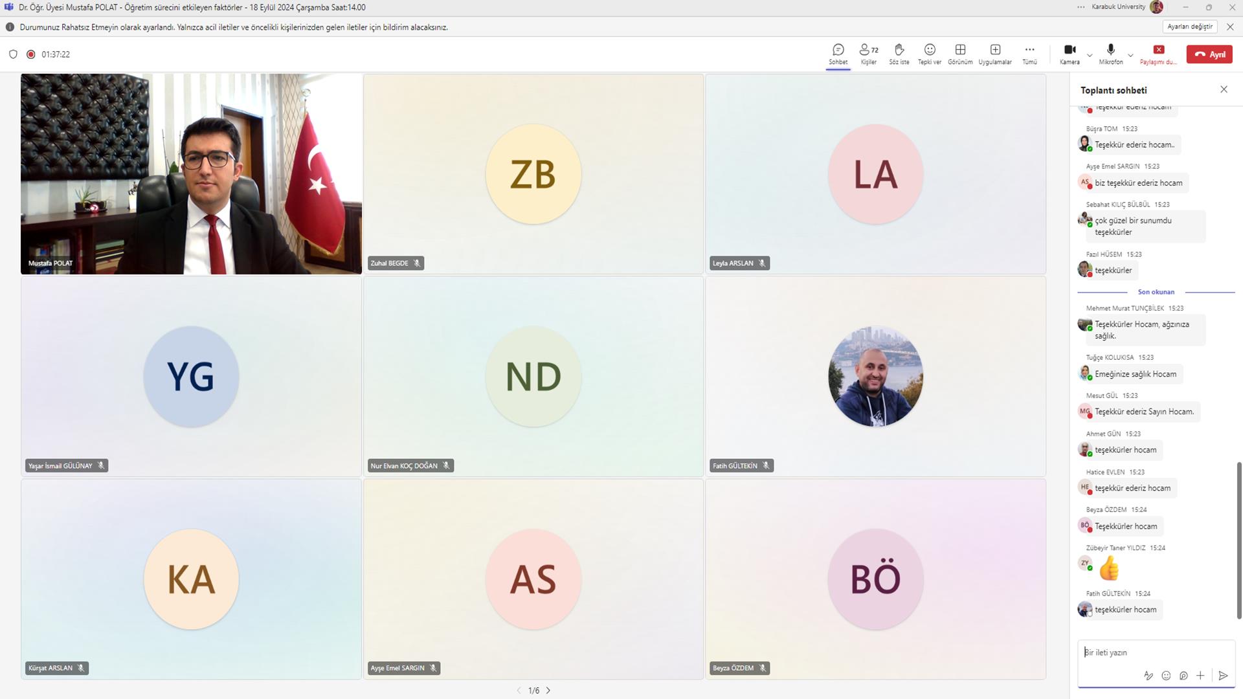Open the Tepki ver reactions menu
The height and width of the screenshot is (699, 1243).
pyautogui.click(x=929, y=54)
